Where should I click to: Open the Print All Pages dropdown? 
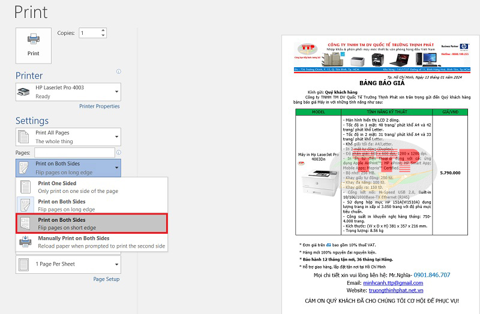(68, 137)
